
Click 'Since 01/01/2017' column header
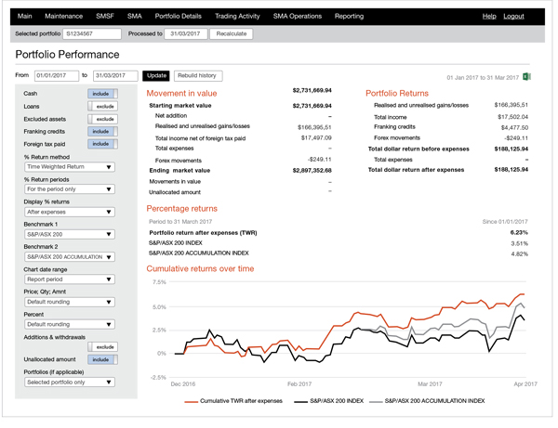[505, 222]
